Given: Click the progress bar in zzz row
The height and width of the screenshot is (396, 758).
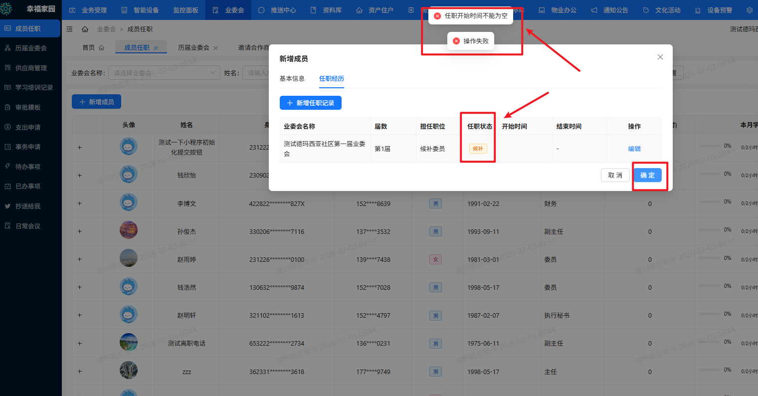Looking at the screenshot, I should pyautogui.click(x=710, y=370).
